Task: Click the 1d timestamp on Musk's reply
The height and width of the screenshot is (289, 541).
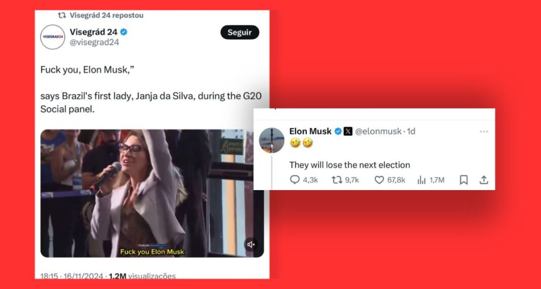Action: click(411, 131)
